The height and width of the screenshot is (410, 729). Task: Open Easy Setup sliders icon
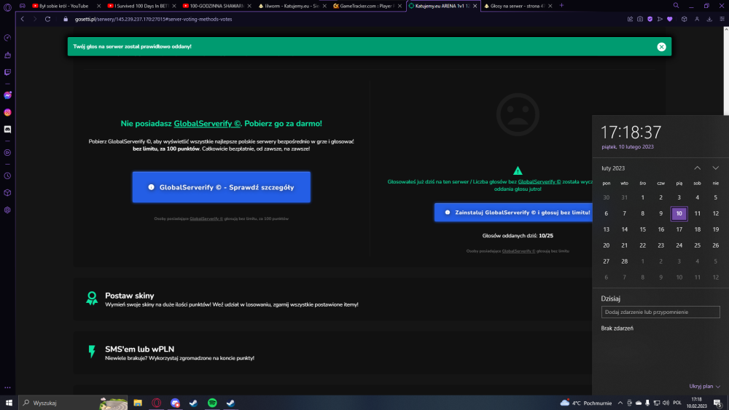point(722,19)
